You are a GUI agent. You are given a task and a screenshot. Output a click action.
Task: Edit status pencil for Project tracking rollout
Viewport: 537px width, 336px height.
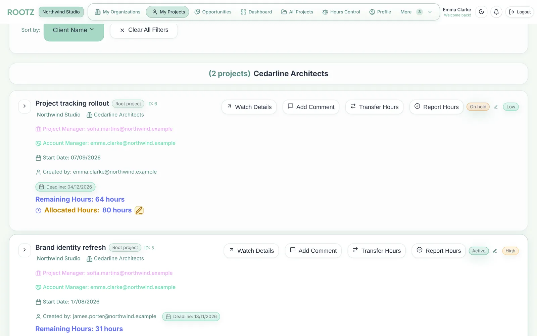(495, 107)
